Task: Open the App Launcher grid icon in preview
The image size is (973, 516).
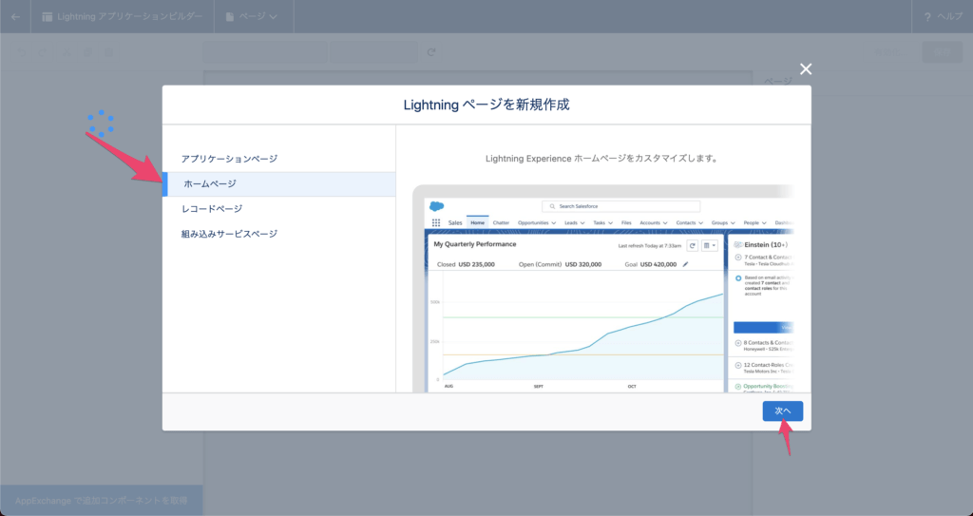Action: pos(436,222)
